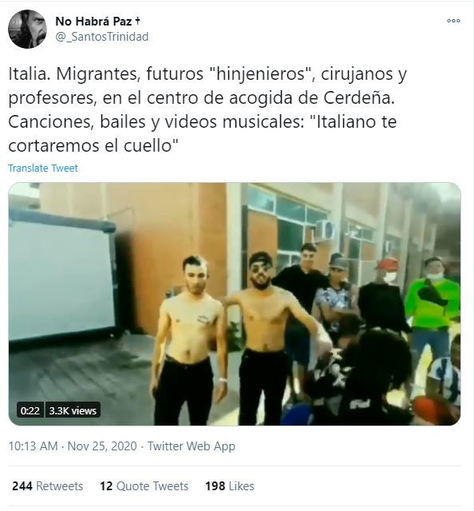
Task: Play the embedded tweet video
Action: pos(235,303)
